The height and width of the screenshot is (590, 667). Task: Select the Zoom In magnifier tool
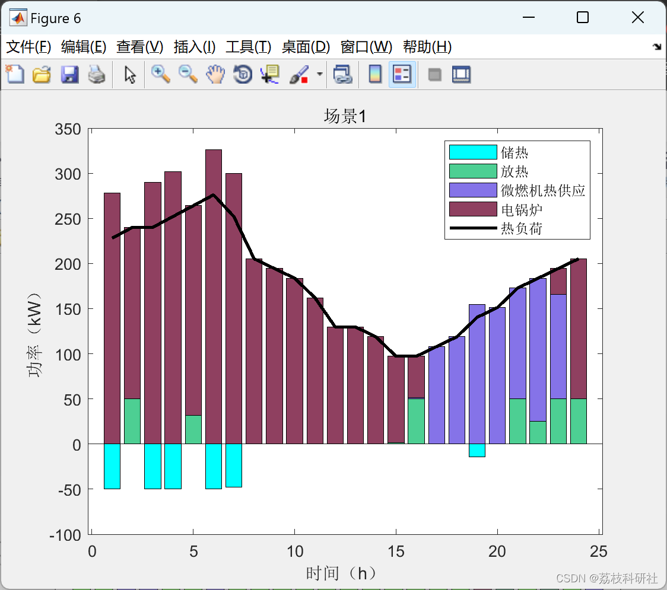tap(160, 74)
